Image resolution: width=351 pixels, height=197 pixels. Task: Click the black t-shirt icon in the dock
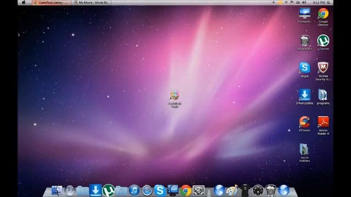click(245, 190)
